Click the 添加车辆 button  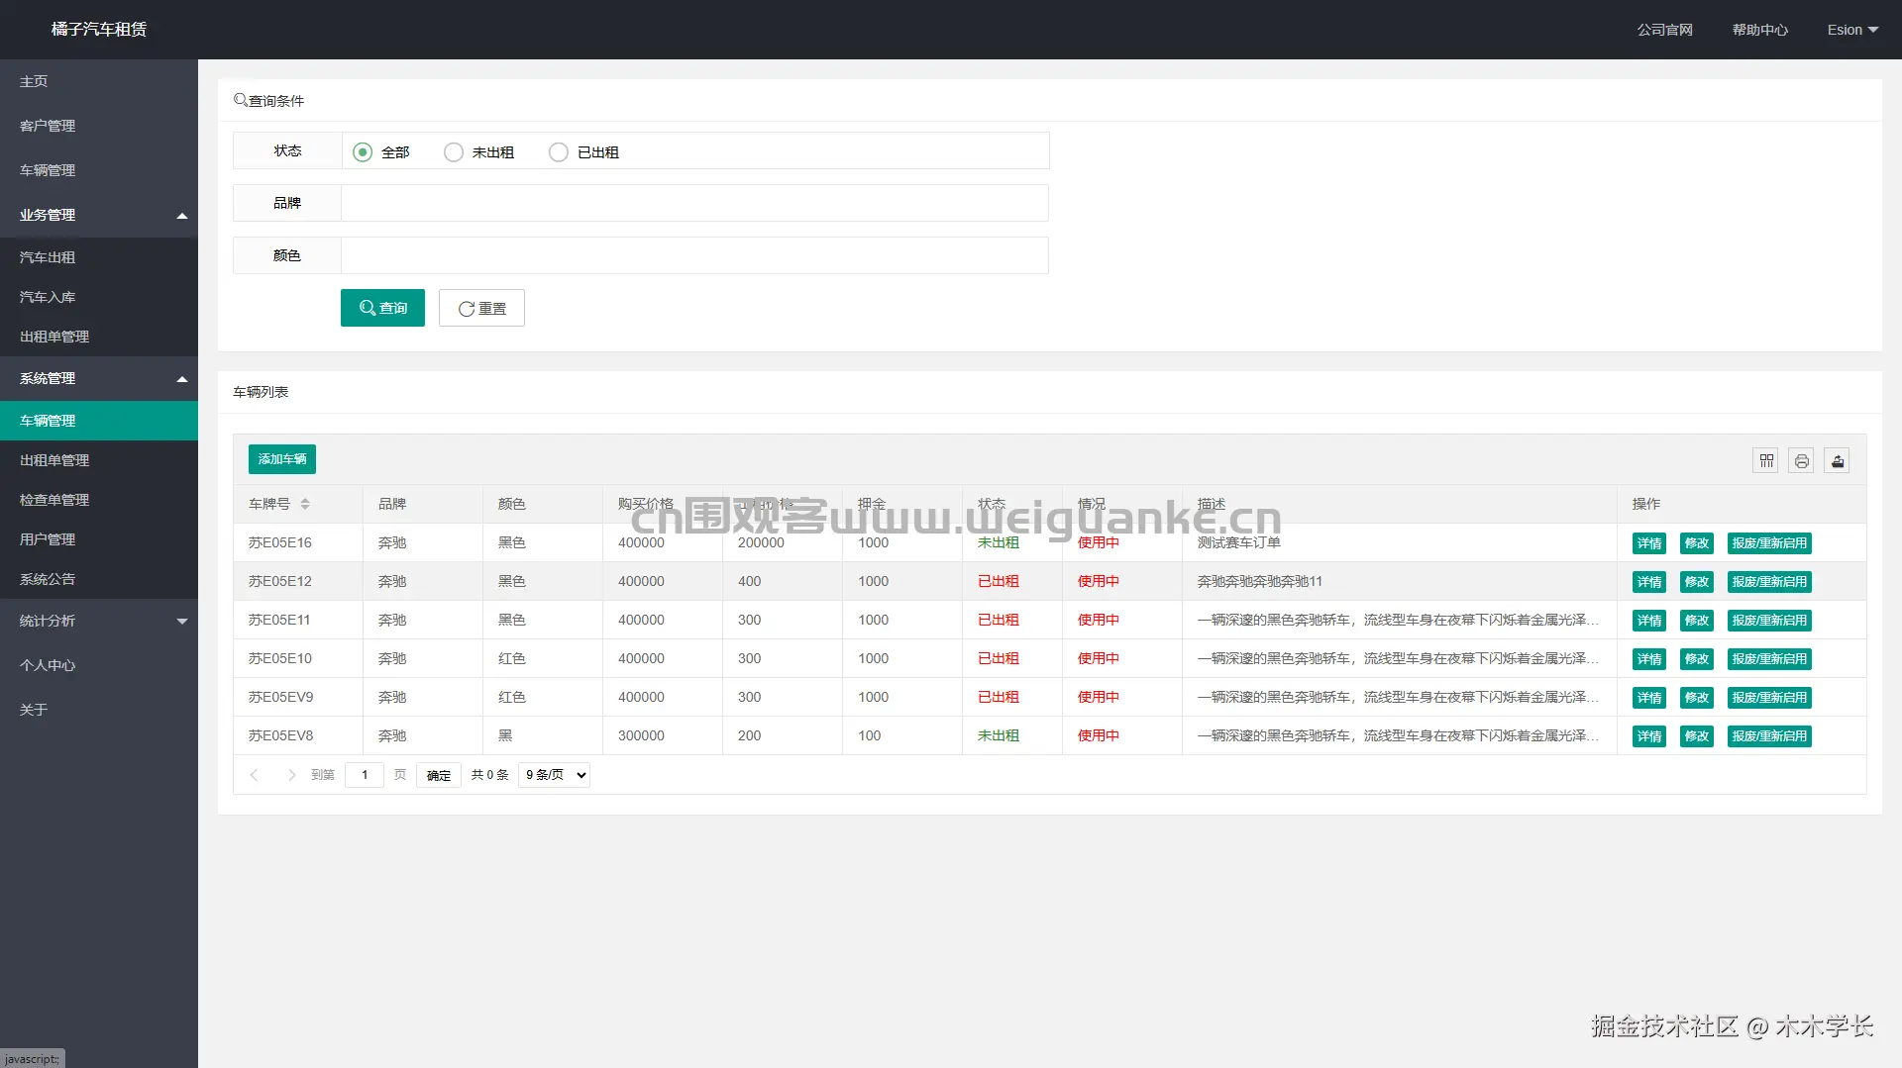(x=282, y=459)
